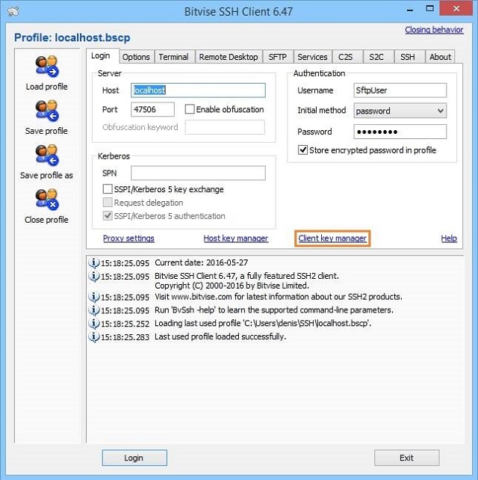The height and width of the screenshot is (480, 478).
Task: Click the SPN input field
Action: pos(198,173)
